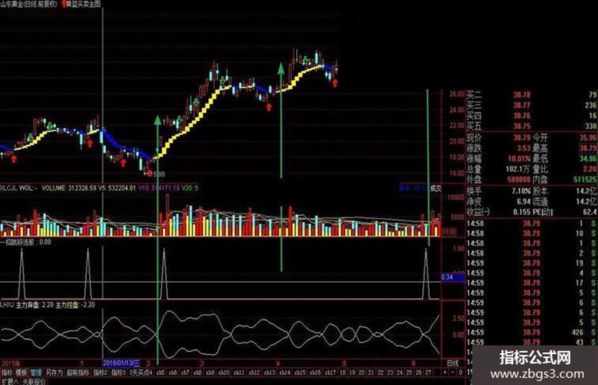This screenshot has height=385, width=598.
Task: Select indicator tab 18
Action: click(x=342, y=372)
